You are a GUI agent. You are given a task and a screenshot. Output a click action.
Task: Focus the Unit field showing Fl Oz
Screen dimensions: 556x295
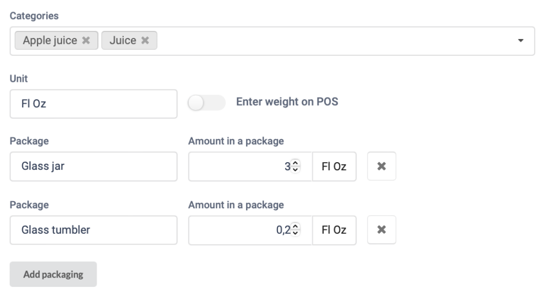93,104
